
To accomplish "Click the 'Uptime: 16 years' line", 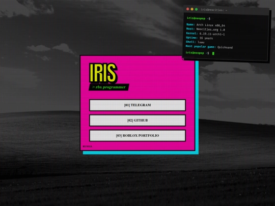I will pyautogui.click(x=199, y=38).
